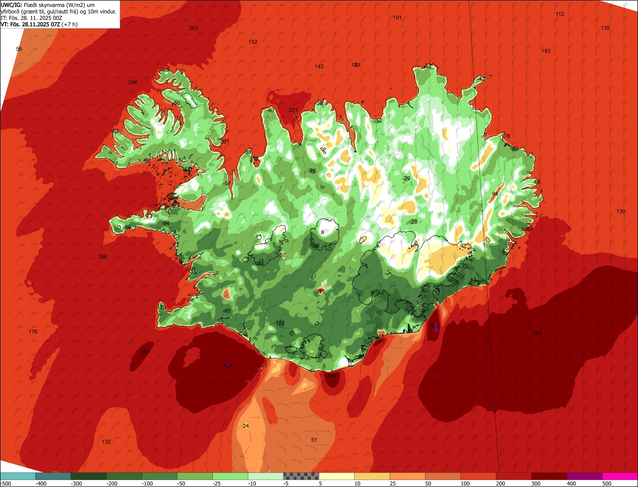This screenshot has width=638, height=487.
Task: Click the land value -122
Action: tap(279, 323)
